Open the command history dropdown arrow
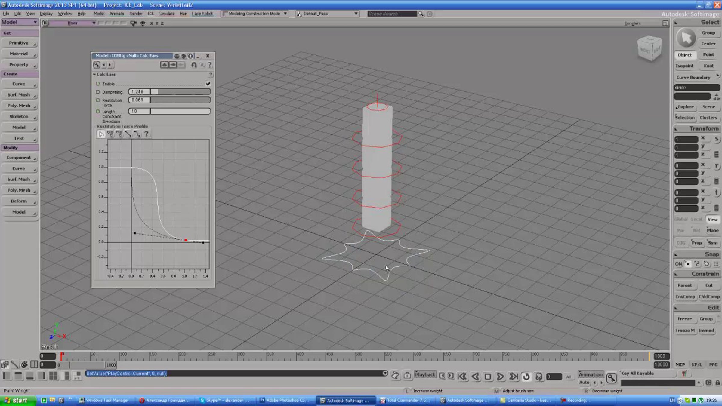This screenshot has height=406, width=722. click(385, 373)
